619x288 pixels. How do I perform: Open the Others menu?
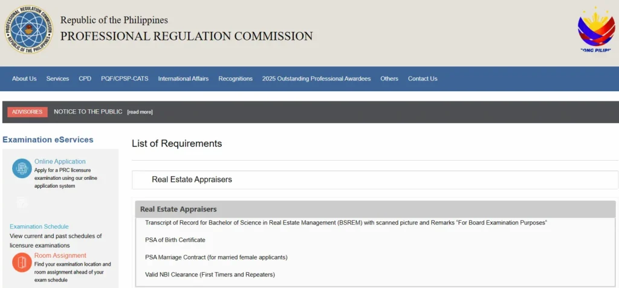tap(389, 78)
